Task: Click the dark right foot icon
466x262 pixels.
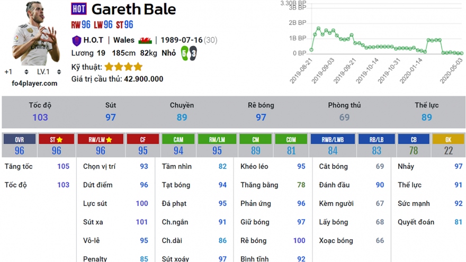Action: (193, 53)
